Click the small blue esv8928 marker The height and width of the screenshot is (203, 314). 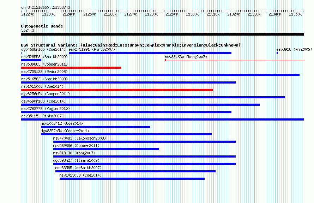pyautogui.click(x=277, y=53)
